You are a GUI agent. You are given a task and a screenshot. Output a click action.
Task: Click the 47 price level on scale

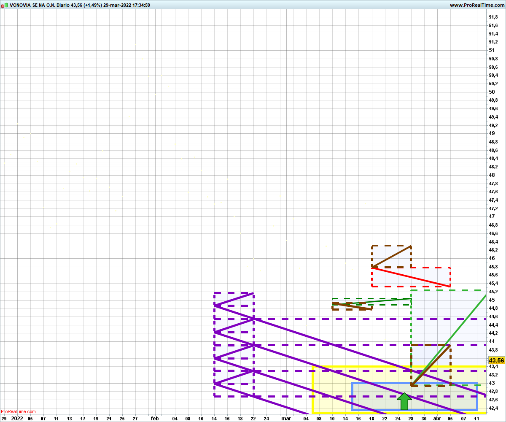492,216
